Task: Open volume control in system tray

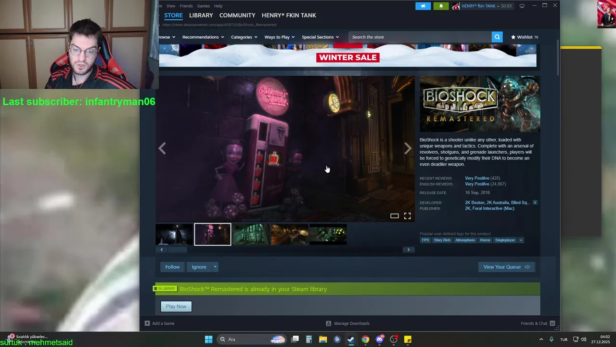Action: pos(584,339)
